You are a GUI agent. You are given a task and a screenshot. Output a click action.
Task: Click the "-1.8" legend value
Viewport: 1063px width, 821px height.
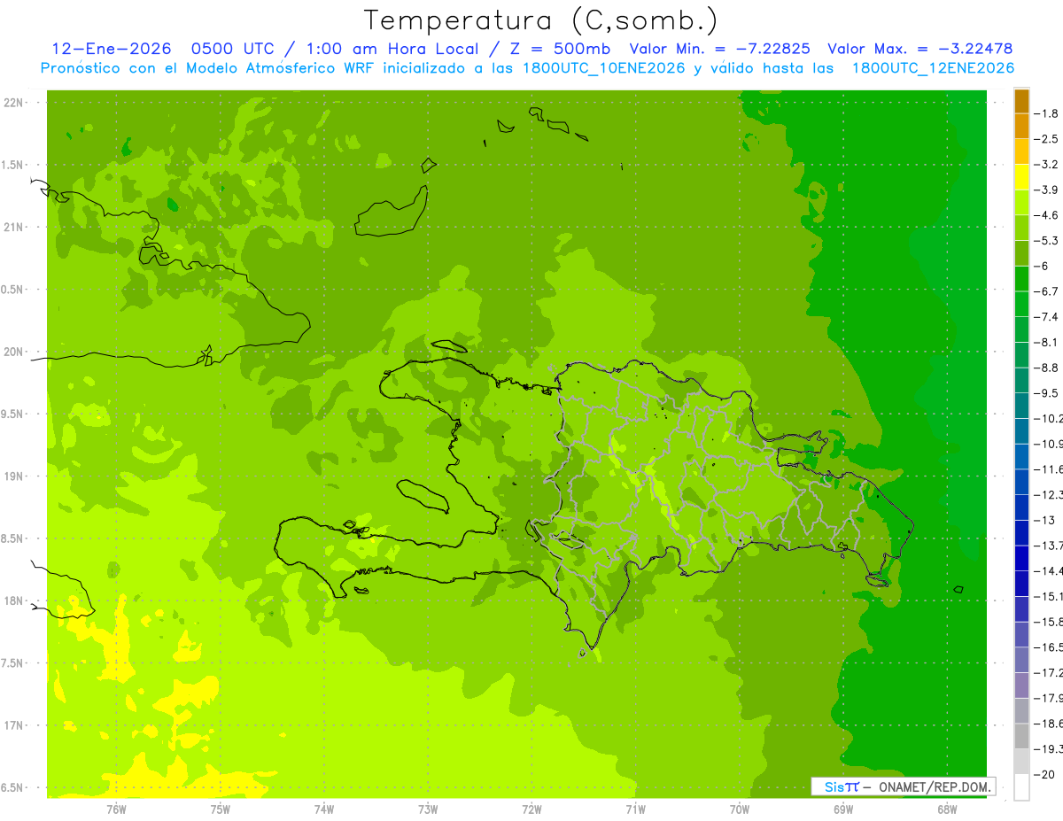1046,113
